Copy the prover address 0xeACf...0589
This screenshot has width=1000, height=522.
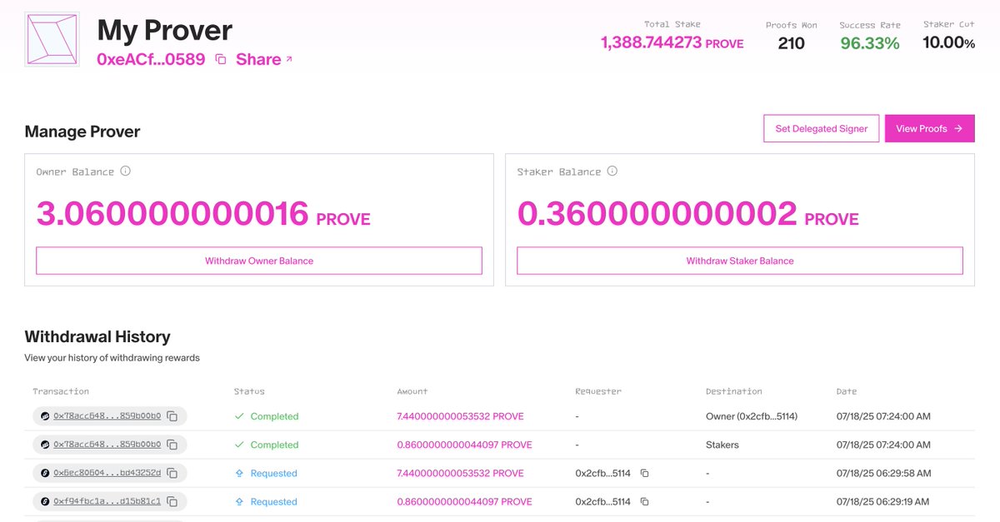point(221,59)
